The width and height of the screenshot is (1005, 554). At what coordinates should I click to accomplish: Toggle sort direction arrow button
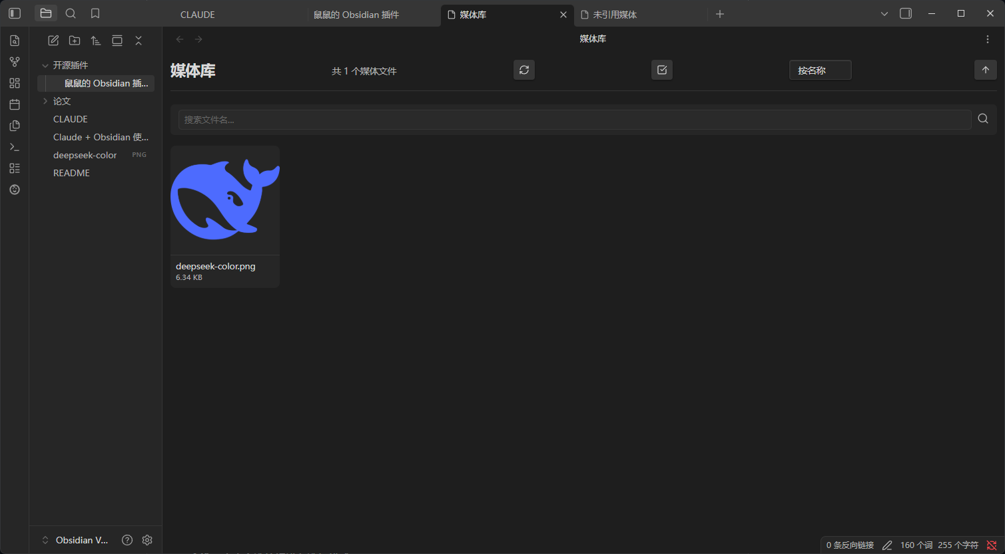pyautogui.click(x=986, y=70)
